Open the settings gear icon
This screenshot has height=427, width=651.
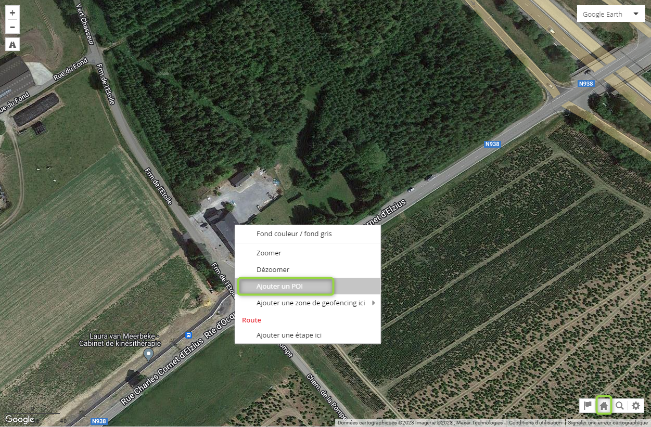[x=636, y=406]
